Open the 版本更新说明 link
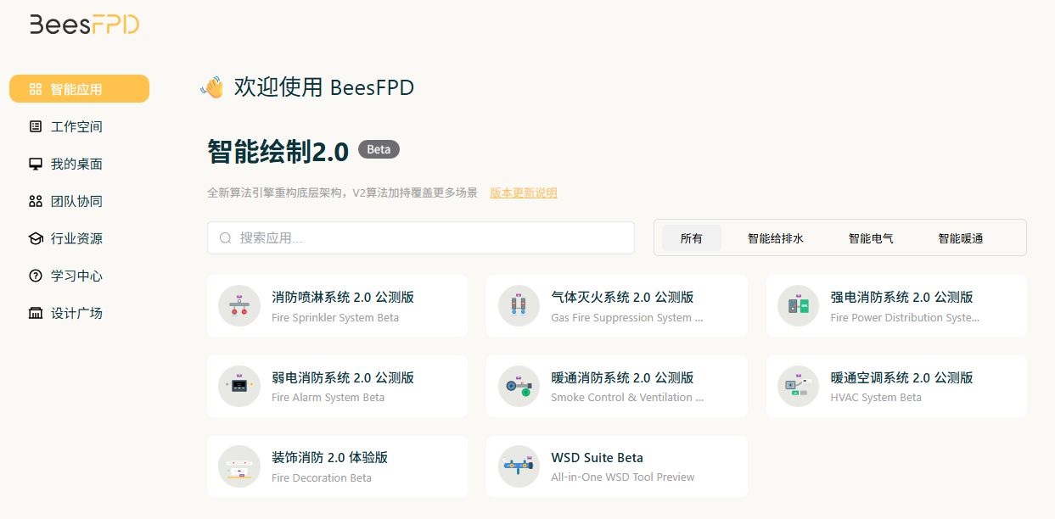The height and width of the screenshot is (519, 1055). 523,193
